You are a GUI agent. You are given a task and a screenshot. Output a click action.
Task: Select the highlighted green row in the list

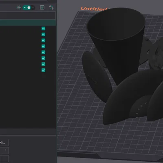click(x=28, y=23)
